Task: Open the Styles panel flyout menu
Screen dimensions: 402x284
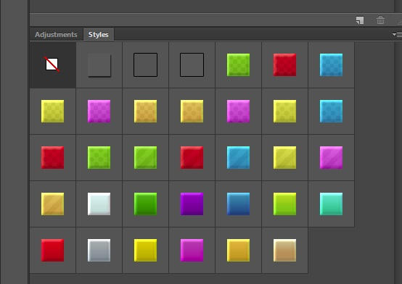Action: point(397,34)
